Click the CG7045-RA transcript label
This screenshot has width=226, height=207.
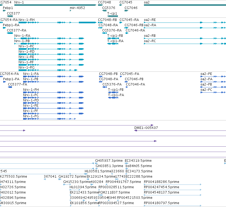(x=129, y=20)
